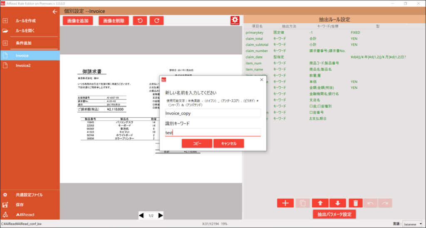Click the 条件追加 plus icon
This screenshot has height=228, width=426.
click(5, 43)
